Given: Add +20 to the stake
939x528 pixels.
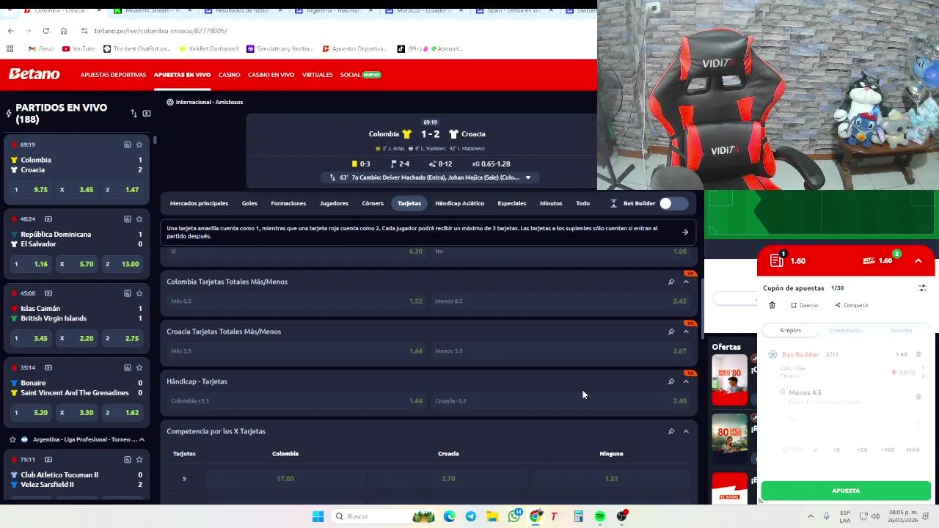Looking at the screenshot, I should tap(862, 450).
